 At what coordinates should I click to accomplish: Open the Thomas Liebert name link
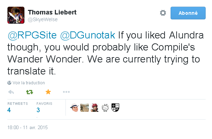click(52, 12)
